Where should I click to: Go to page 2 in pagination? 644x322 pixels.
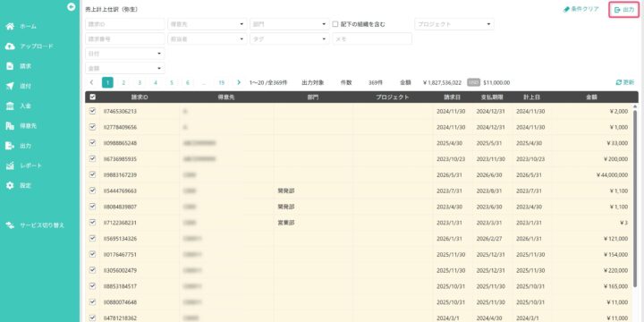click(x=123, y=82)
